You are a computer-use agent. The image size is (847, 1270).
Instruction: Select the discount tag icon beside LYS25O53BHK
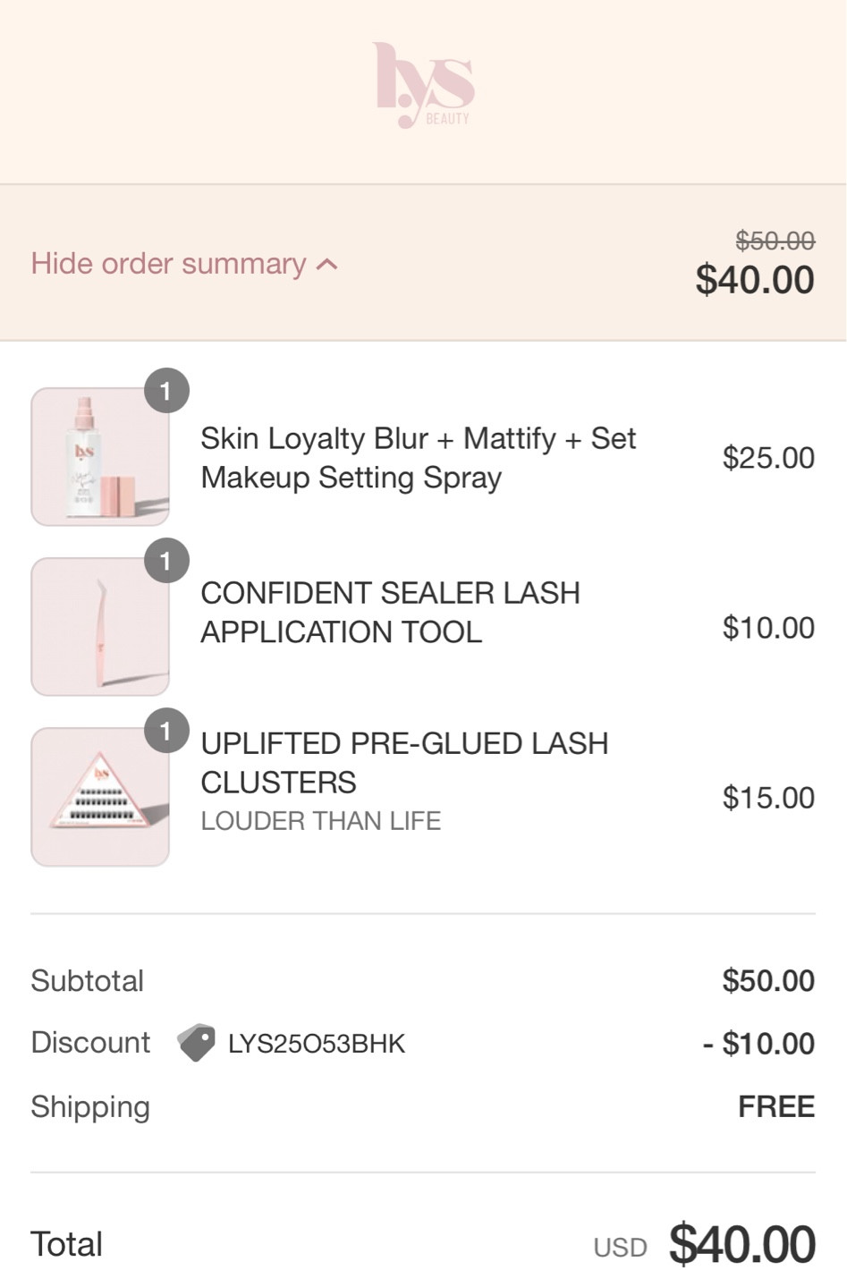[x=197, y=1043]
